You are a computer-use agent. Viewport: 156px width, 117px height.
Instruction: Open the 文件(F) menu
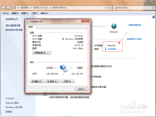click(x=6, y=13)
